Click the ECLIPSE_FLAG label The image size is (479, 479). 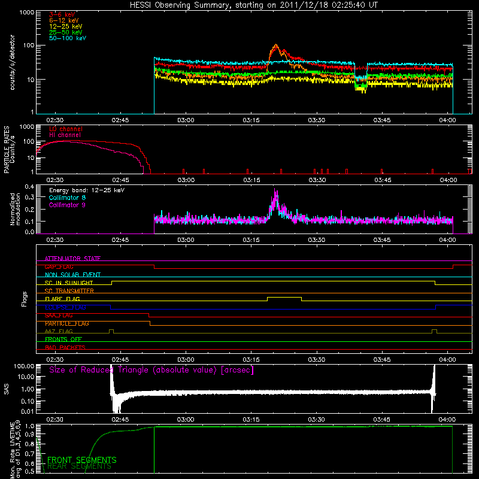pos(65,307)
